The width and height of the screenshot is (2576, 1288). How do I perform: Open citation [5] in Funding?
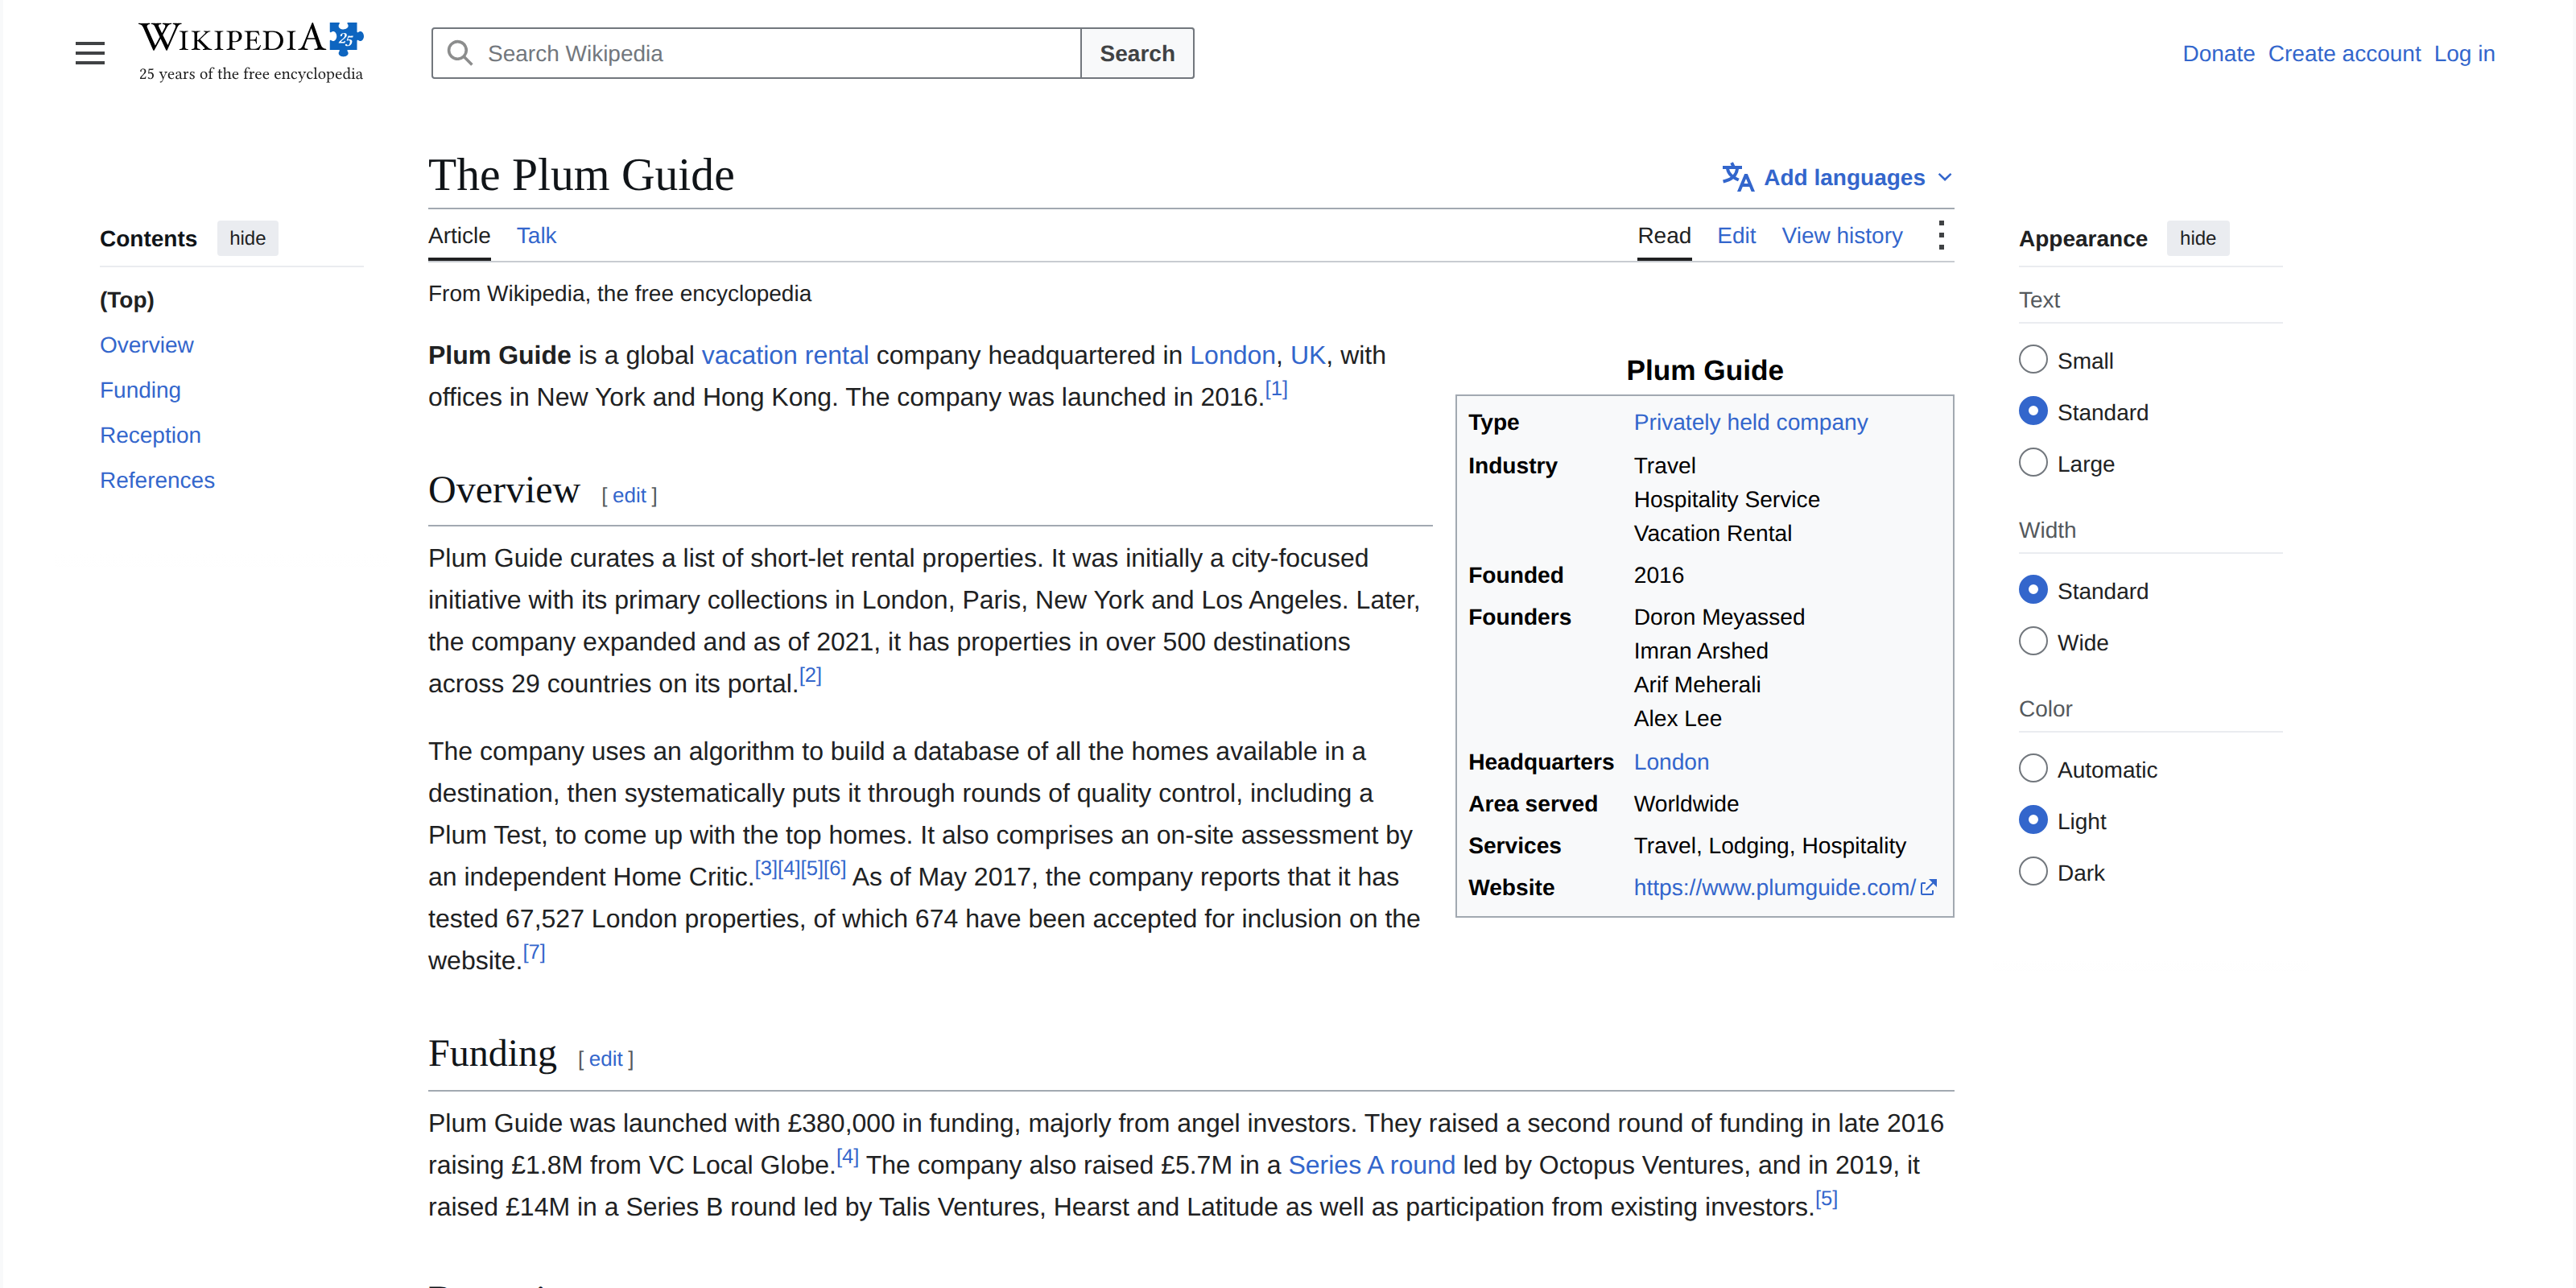coord(1826,1199)
